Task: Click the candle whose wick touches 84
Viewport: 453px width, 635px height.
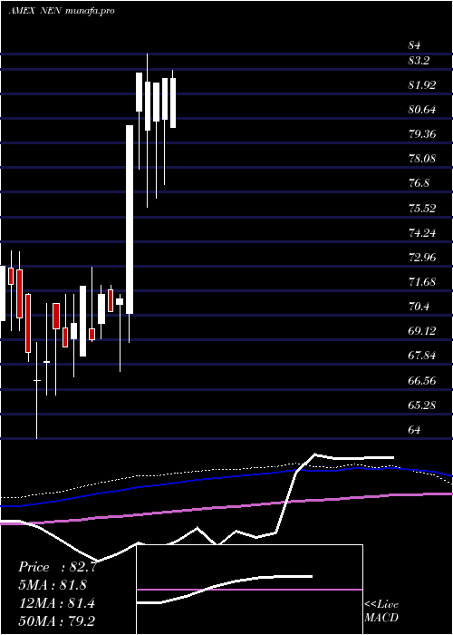Action: pos(147,106)
